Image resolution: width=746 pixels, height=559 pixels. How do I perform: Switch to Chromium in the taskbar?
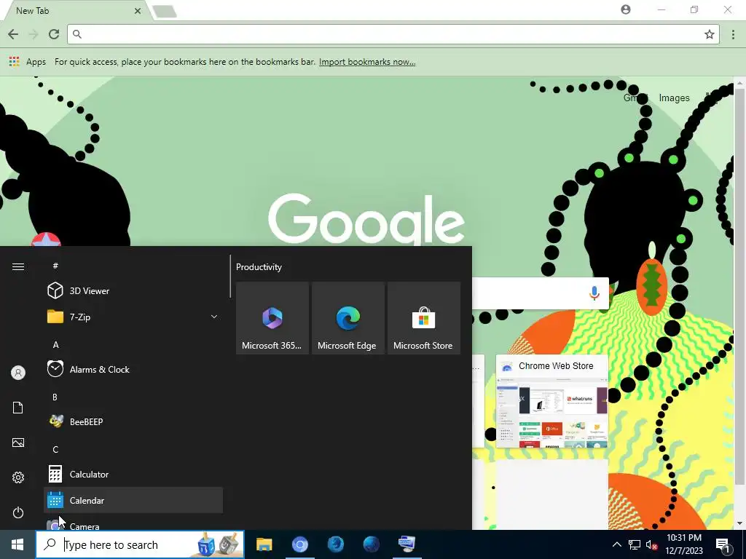pyautogui.click(x=299, y=544)
